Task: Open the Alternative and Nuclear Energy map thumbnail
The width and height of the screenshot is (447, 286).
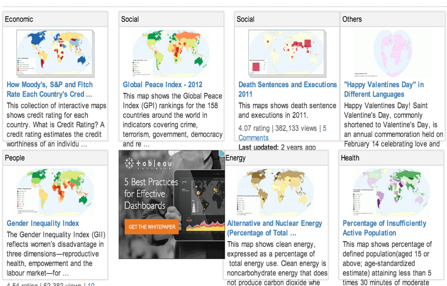Action: pos(275,192)
